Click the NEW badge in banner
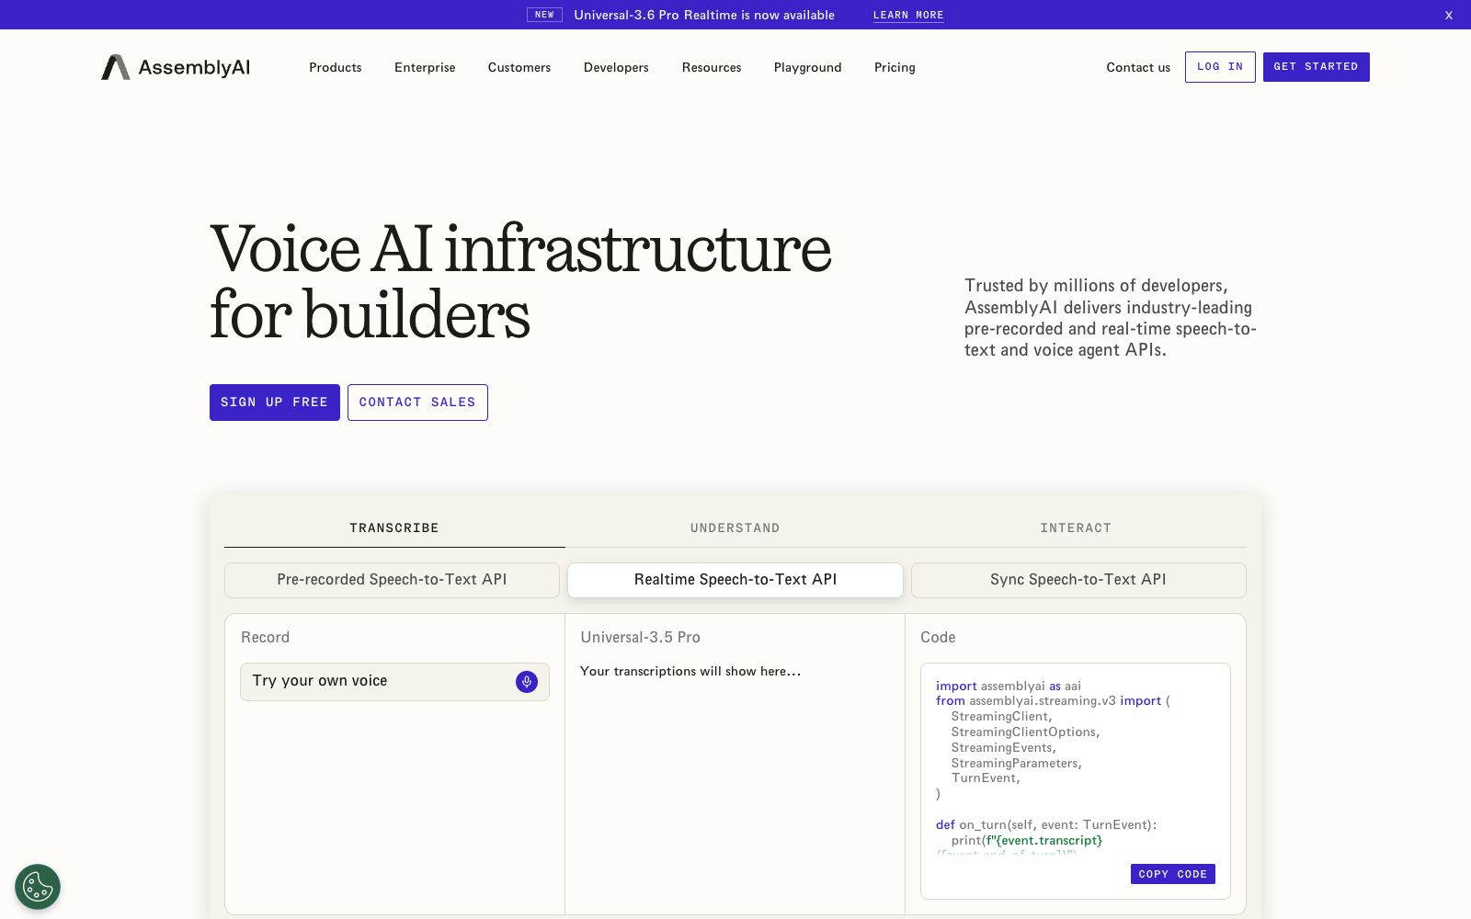 (x=544, y=15)
